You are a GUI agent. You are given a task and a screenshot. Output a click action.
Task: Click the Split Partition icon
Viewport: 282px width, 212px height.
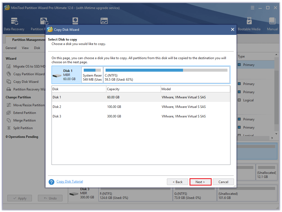click(8, 128)
